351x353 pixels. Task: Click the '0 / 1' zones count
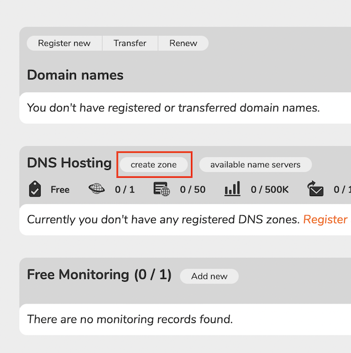point(125,189)
